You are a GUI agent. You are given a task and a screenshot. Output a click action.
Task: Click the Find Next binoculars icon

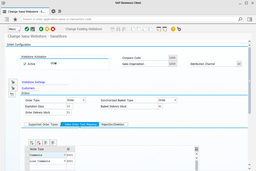[124, 29]
